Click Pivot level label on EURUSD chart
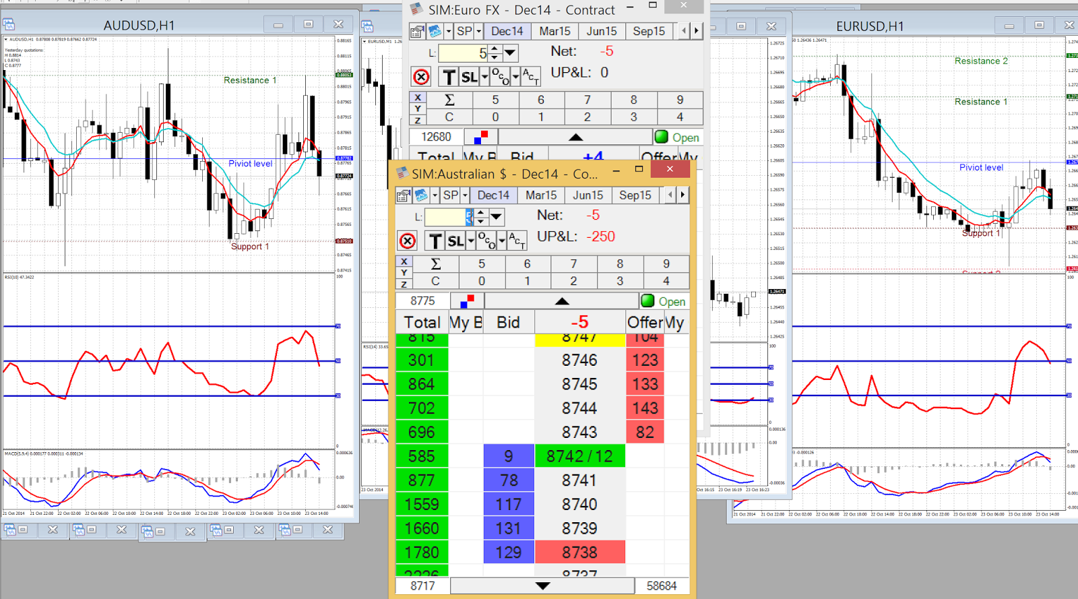This screenshot has width=1078, height=599. click(x=981, y=168)
